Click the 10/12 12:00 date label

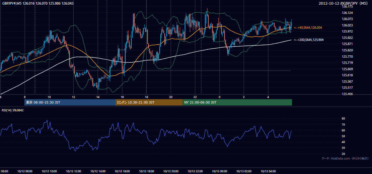(73, 171)
